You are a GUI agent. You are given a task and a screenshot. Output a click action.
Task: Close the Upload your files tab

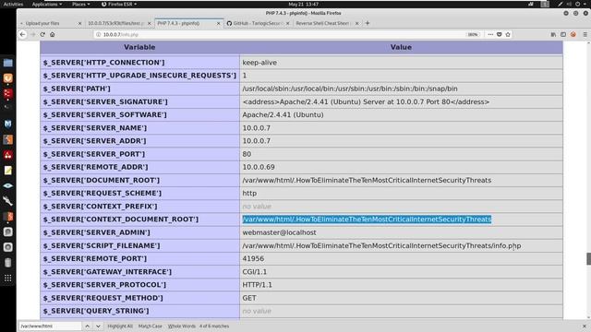point(79,23)
